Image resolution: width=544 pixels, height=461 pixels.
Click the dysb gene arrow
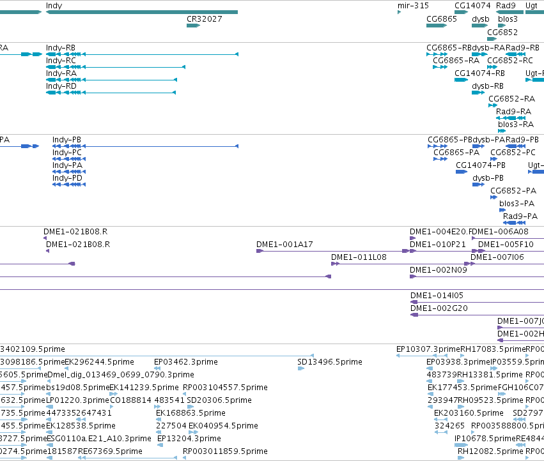[480, 26]
